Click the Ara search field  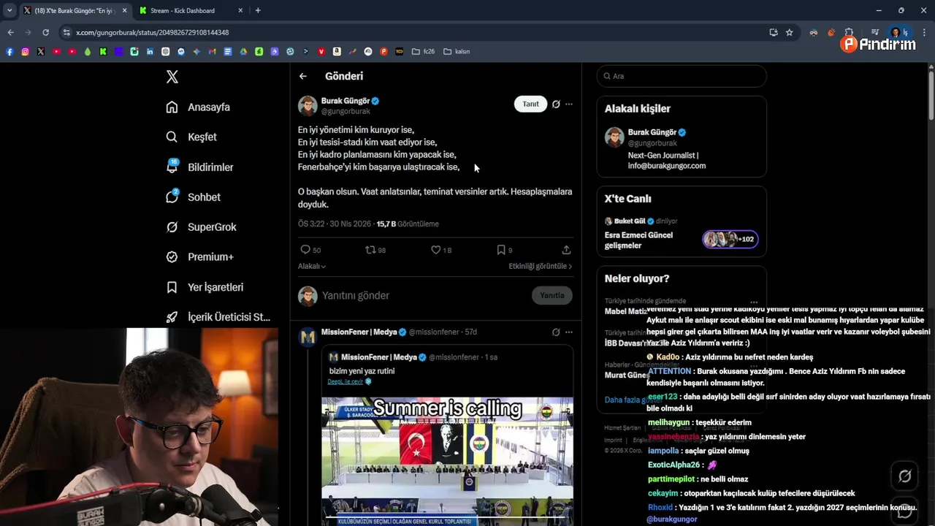[682, 76]
